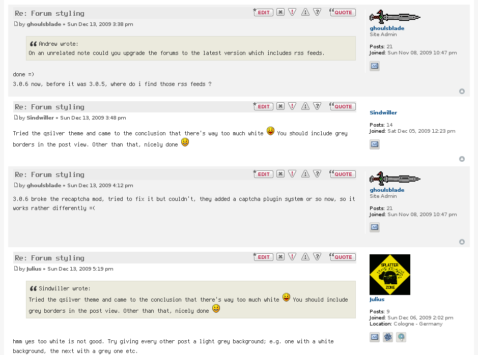The height and width of the screenshot is (355, 478).
Task: Warn user on ghoulsblade 4:12 pm post via triangle icon
Action: tap(305, 174)
